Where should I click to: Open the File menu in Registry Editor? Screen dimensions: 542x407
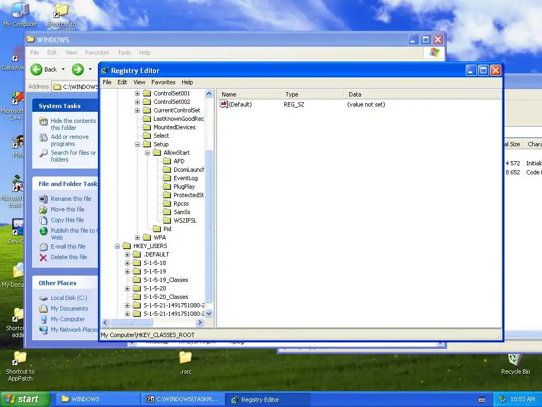[107, 82]
